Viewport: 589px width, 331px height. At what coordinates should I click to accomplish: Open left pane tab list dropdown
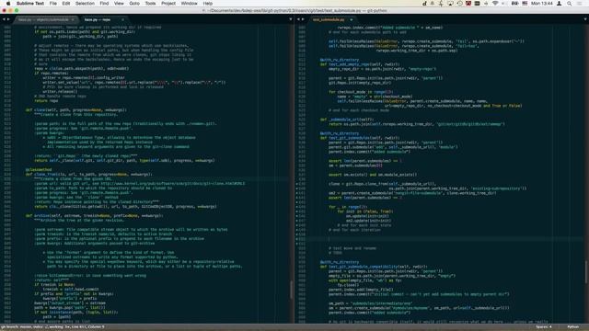291,19
